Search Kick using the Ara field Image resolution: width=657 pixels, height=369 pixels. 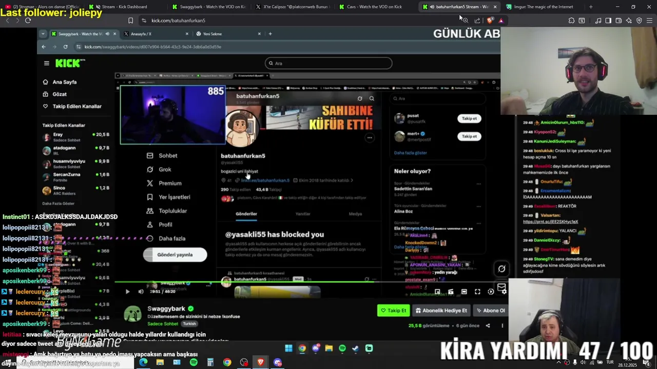coord(328,63)
